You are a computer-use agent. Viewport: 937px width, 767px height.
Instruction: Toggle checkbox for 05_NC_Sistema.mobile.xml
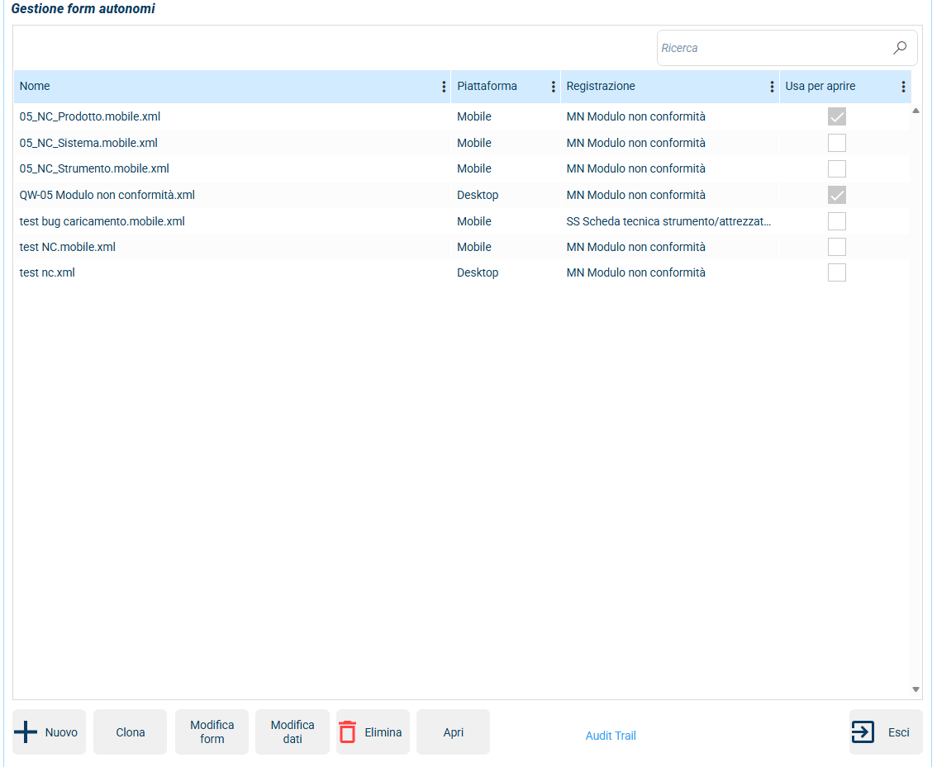[837, 143]
